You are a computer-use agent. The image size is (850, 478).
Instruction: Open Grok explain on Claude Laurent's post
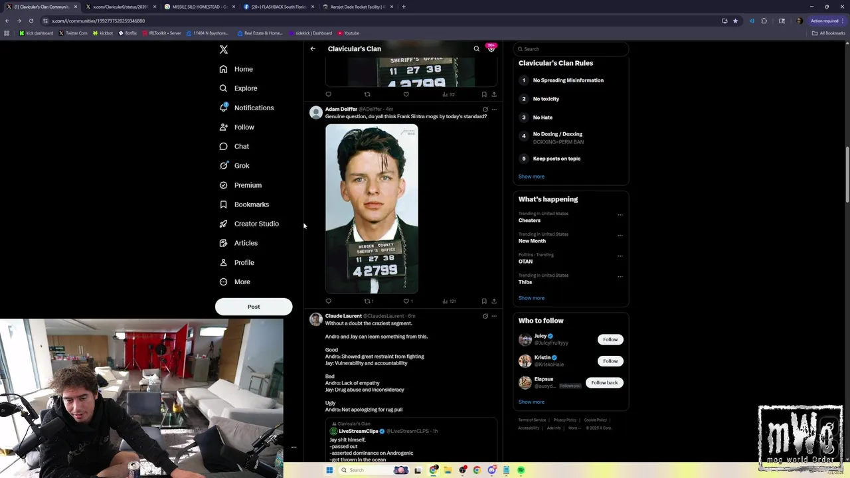coord(485,316)
